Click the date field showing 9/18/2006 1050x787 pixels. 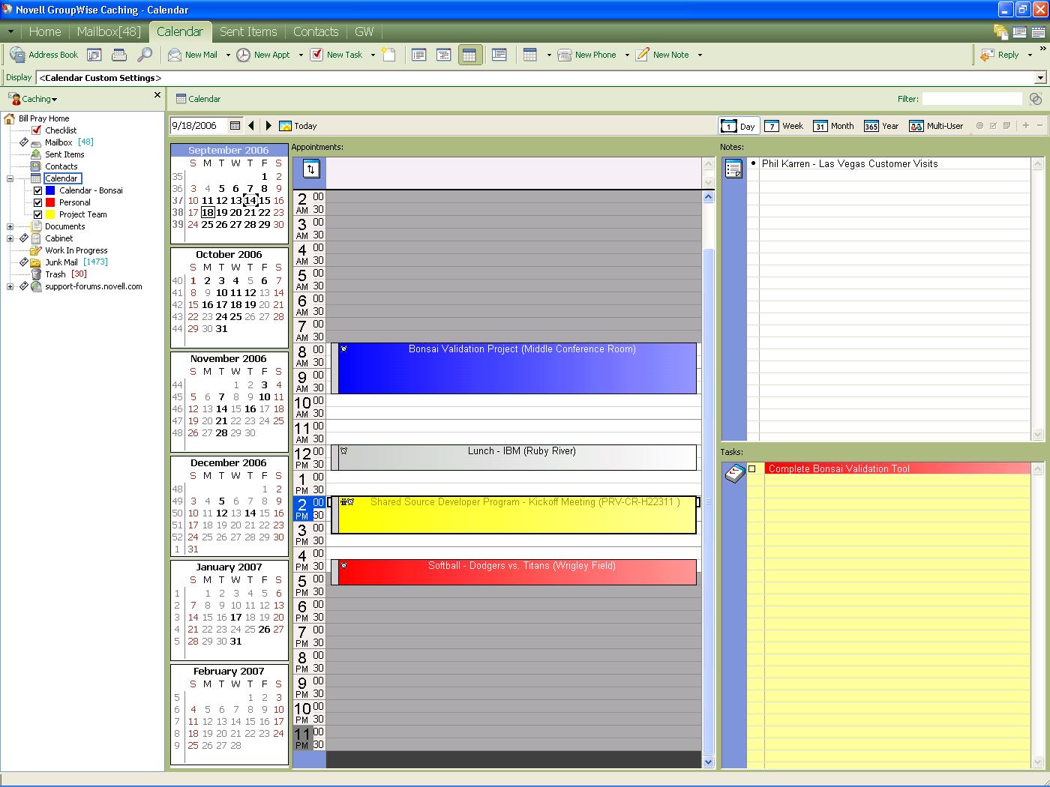coord(199,126)
